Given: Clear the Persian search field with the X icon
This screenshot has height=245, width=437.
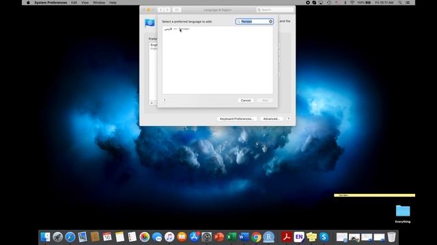Looking at the screenshot, I should click(x=270, y=21).
